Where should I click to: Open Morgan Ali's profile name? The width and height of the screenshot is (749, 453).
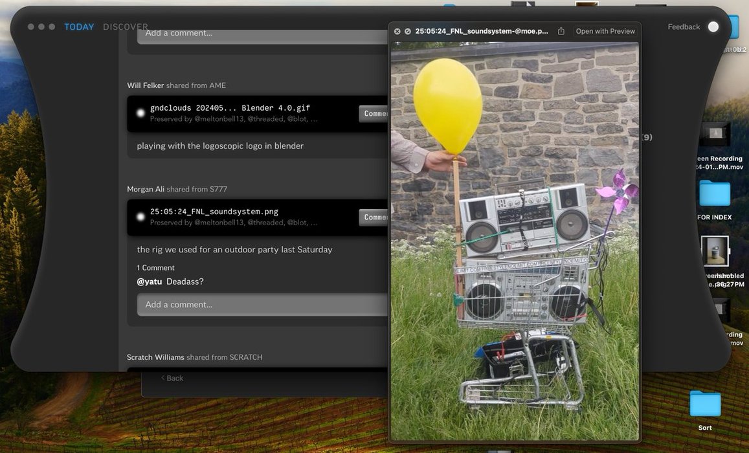pos(146,189)
